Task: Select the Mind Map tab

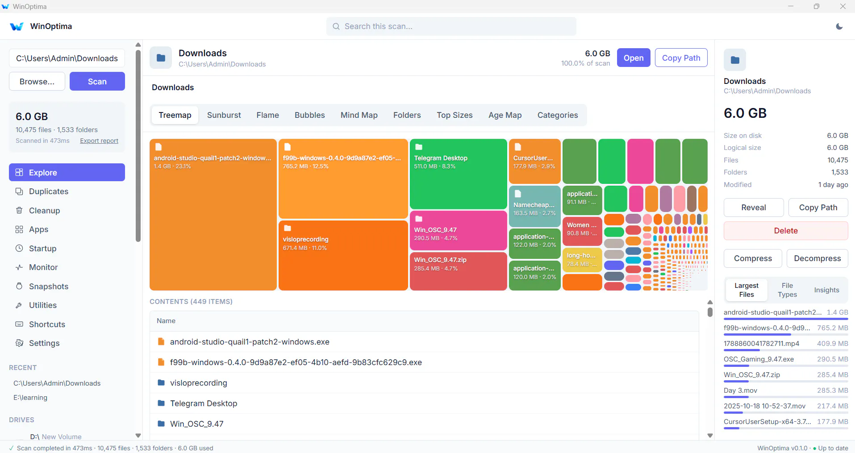Action: click(359, 115)
